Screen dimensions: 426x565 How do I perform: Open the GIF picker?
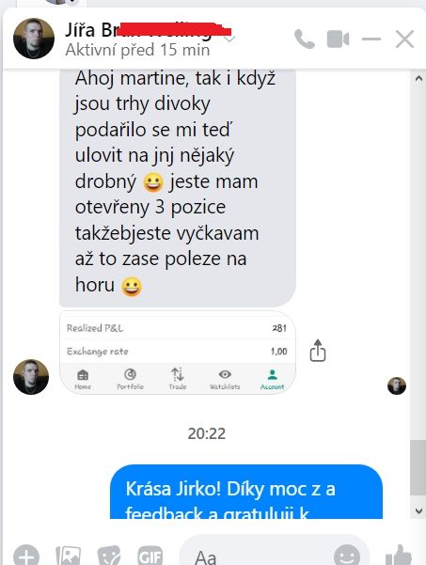(x=150, y=556)
